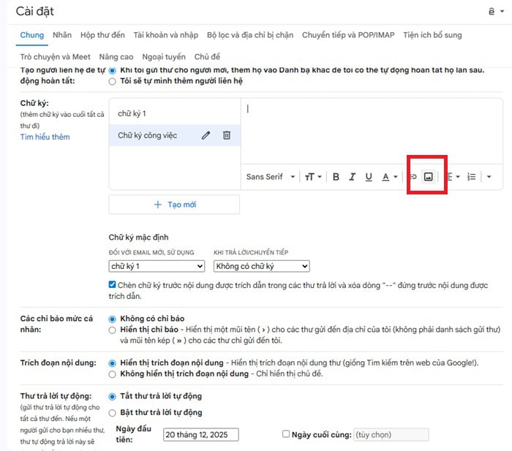Open new email signature dropdown chữ ký 1
Screen dimensions: 512x451
157,266
